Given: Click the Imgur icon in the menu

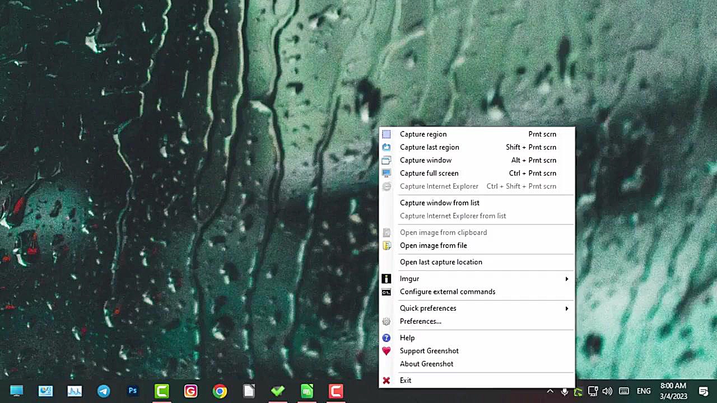Looking at the screenshot, I should (x=387, y=279).
